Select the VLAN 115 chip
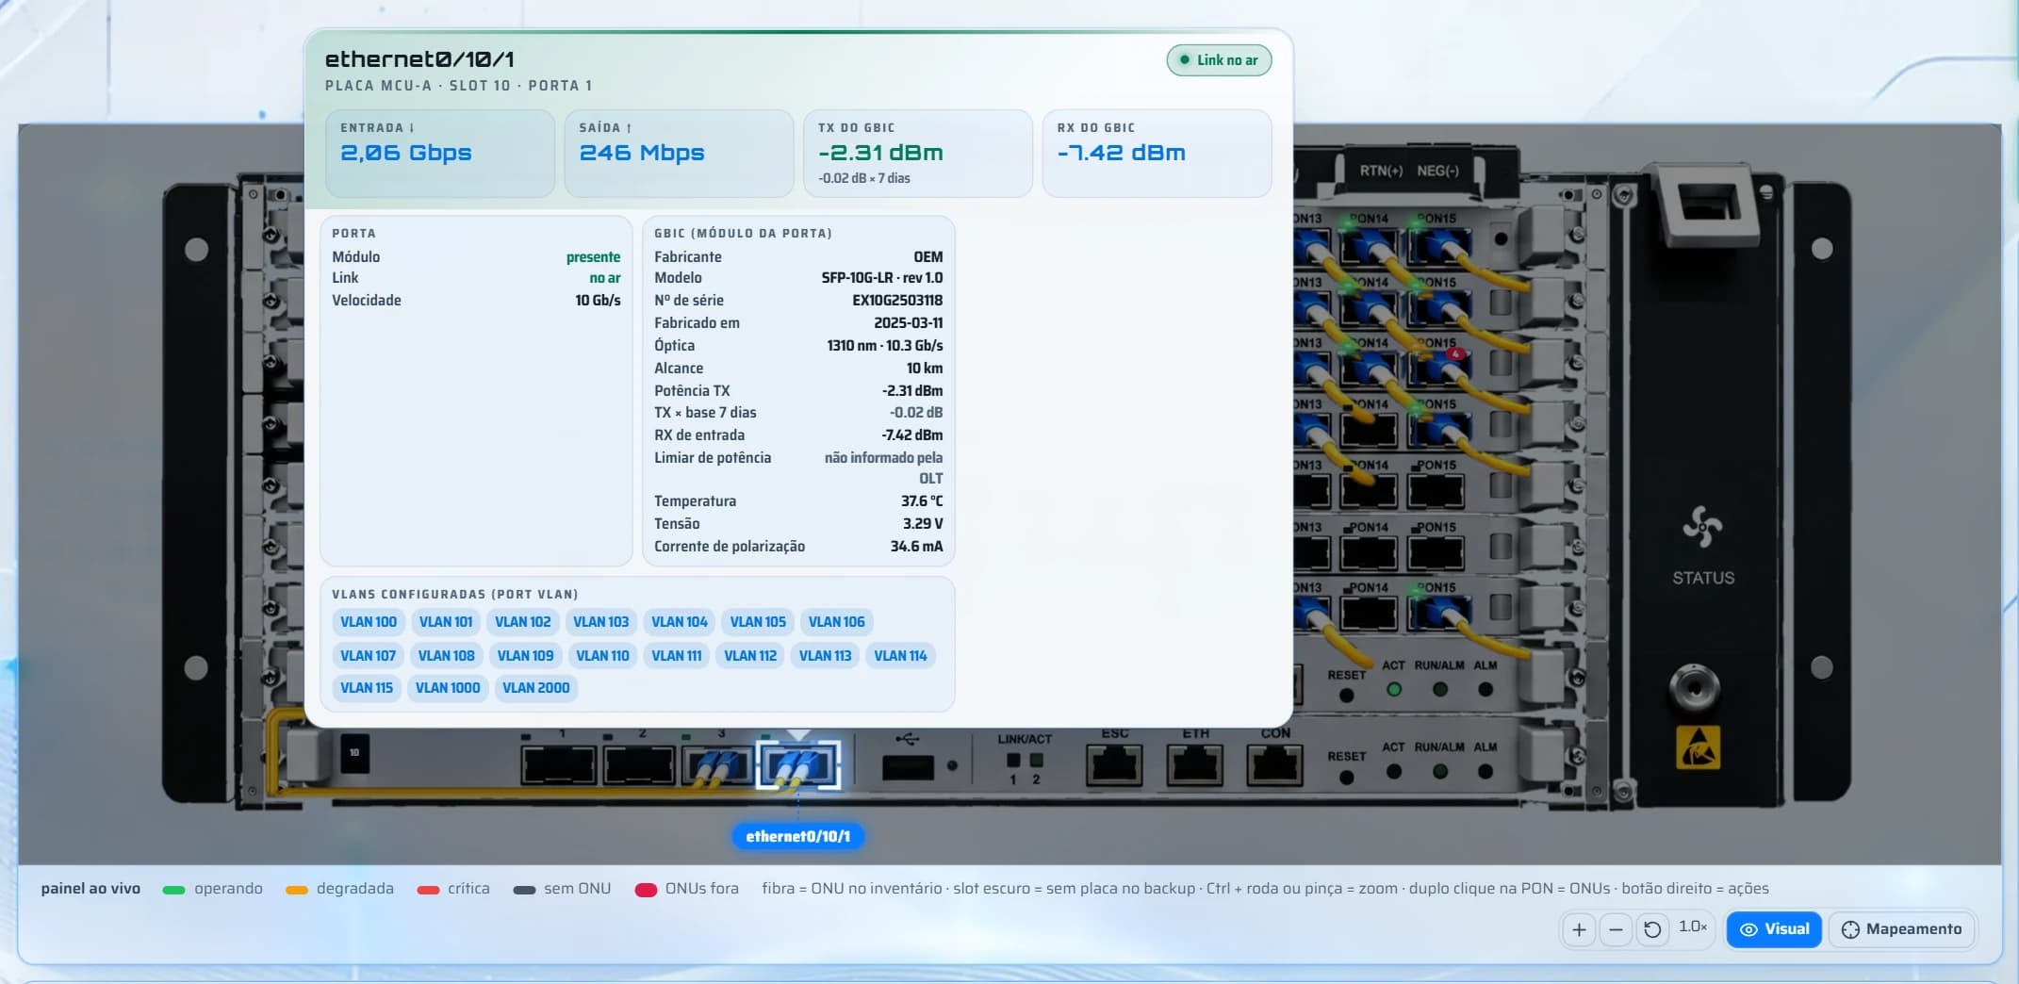 coord(367,688)
